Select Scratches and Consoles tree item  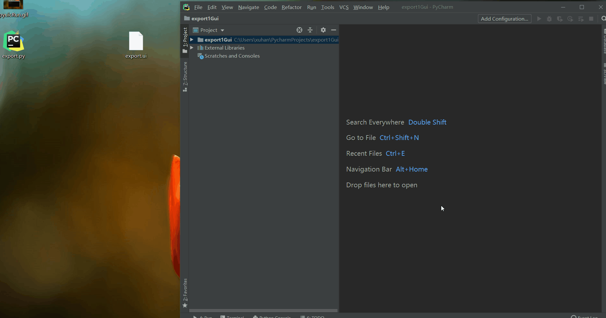click(232, 56)
